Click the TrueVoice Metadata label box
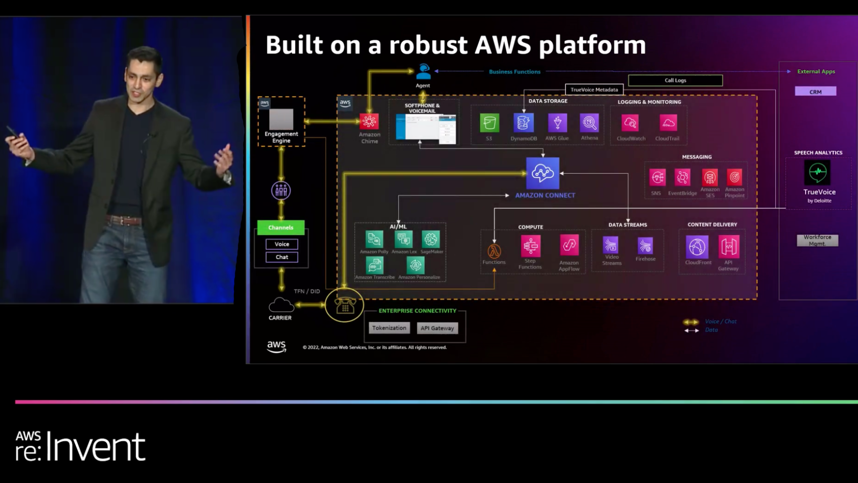This screenshot has height=483, width=858. pyautogui.click(x=594, y=89)
